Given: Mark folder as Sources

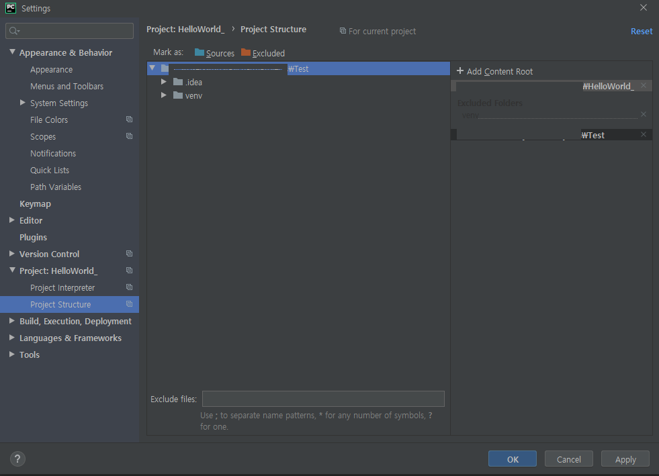Looking at the screenshot, I should (214, 53).
